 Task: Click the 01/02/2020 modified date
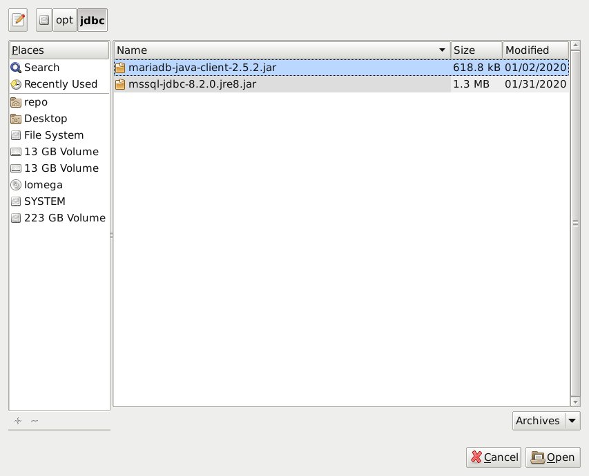[536, 68]
